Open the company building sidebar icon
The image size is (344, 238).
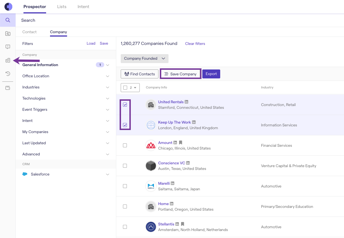click(8, 60)
